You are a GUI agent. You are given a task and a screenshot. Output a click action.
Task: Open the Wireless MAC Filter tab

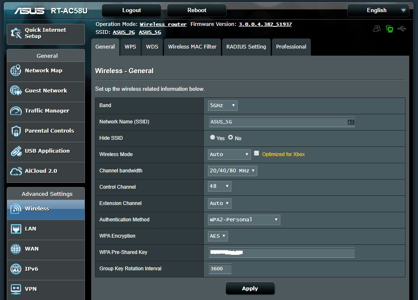pyautogui.click(x=192, y=47)
